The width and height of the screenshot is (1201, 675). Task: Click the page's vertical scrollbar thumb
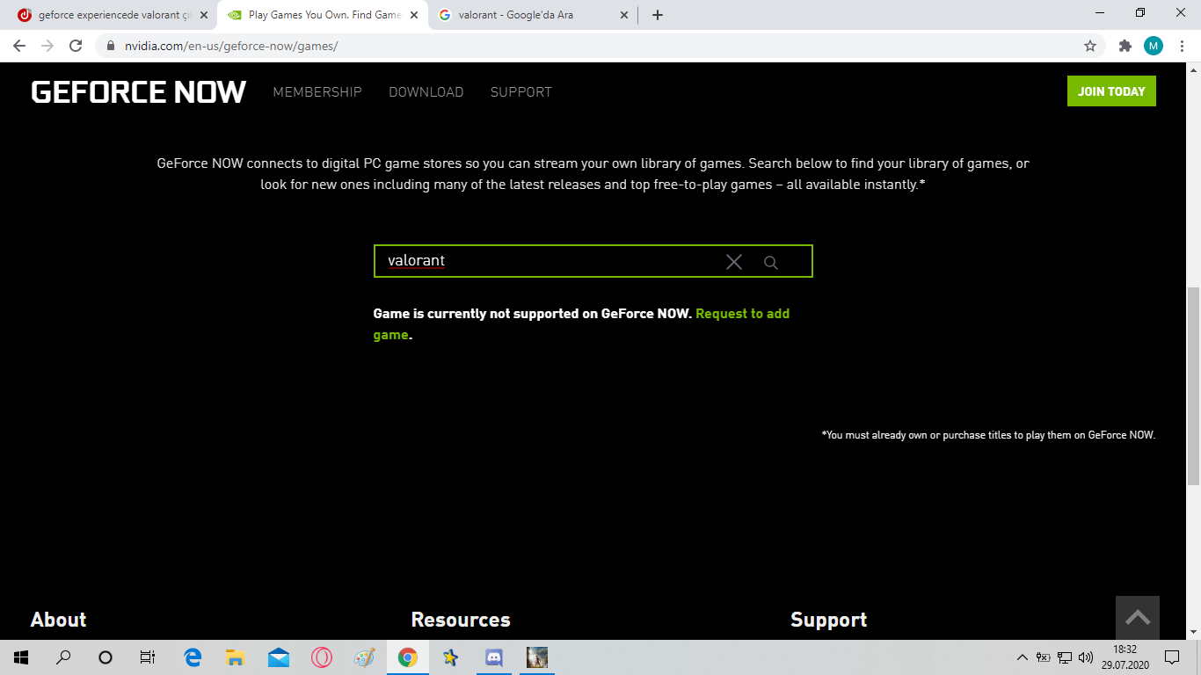click(1194, 386)
